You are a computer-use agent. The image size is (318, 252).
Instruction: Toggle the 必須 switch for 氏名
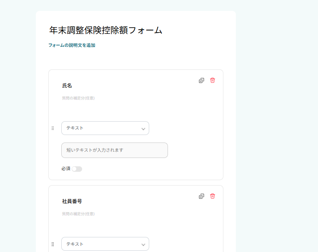click(77, 169)
